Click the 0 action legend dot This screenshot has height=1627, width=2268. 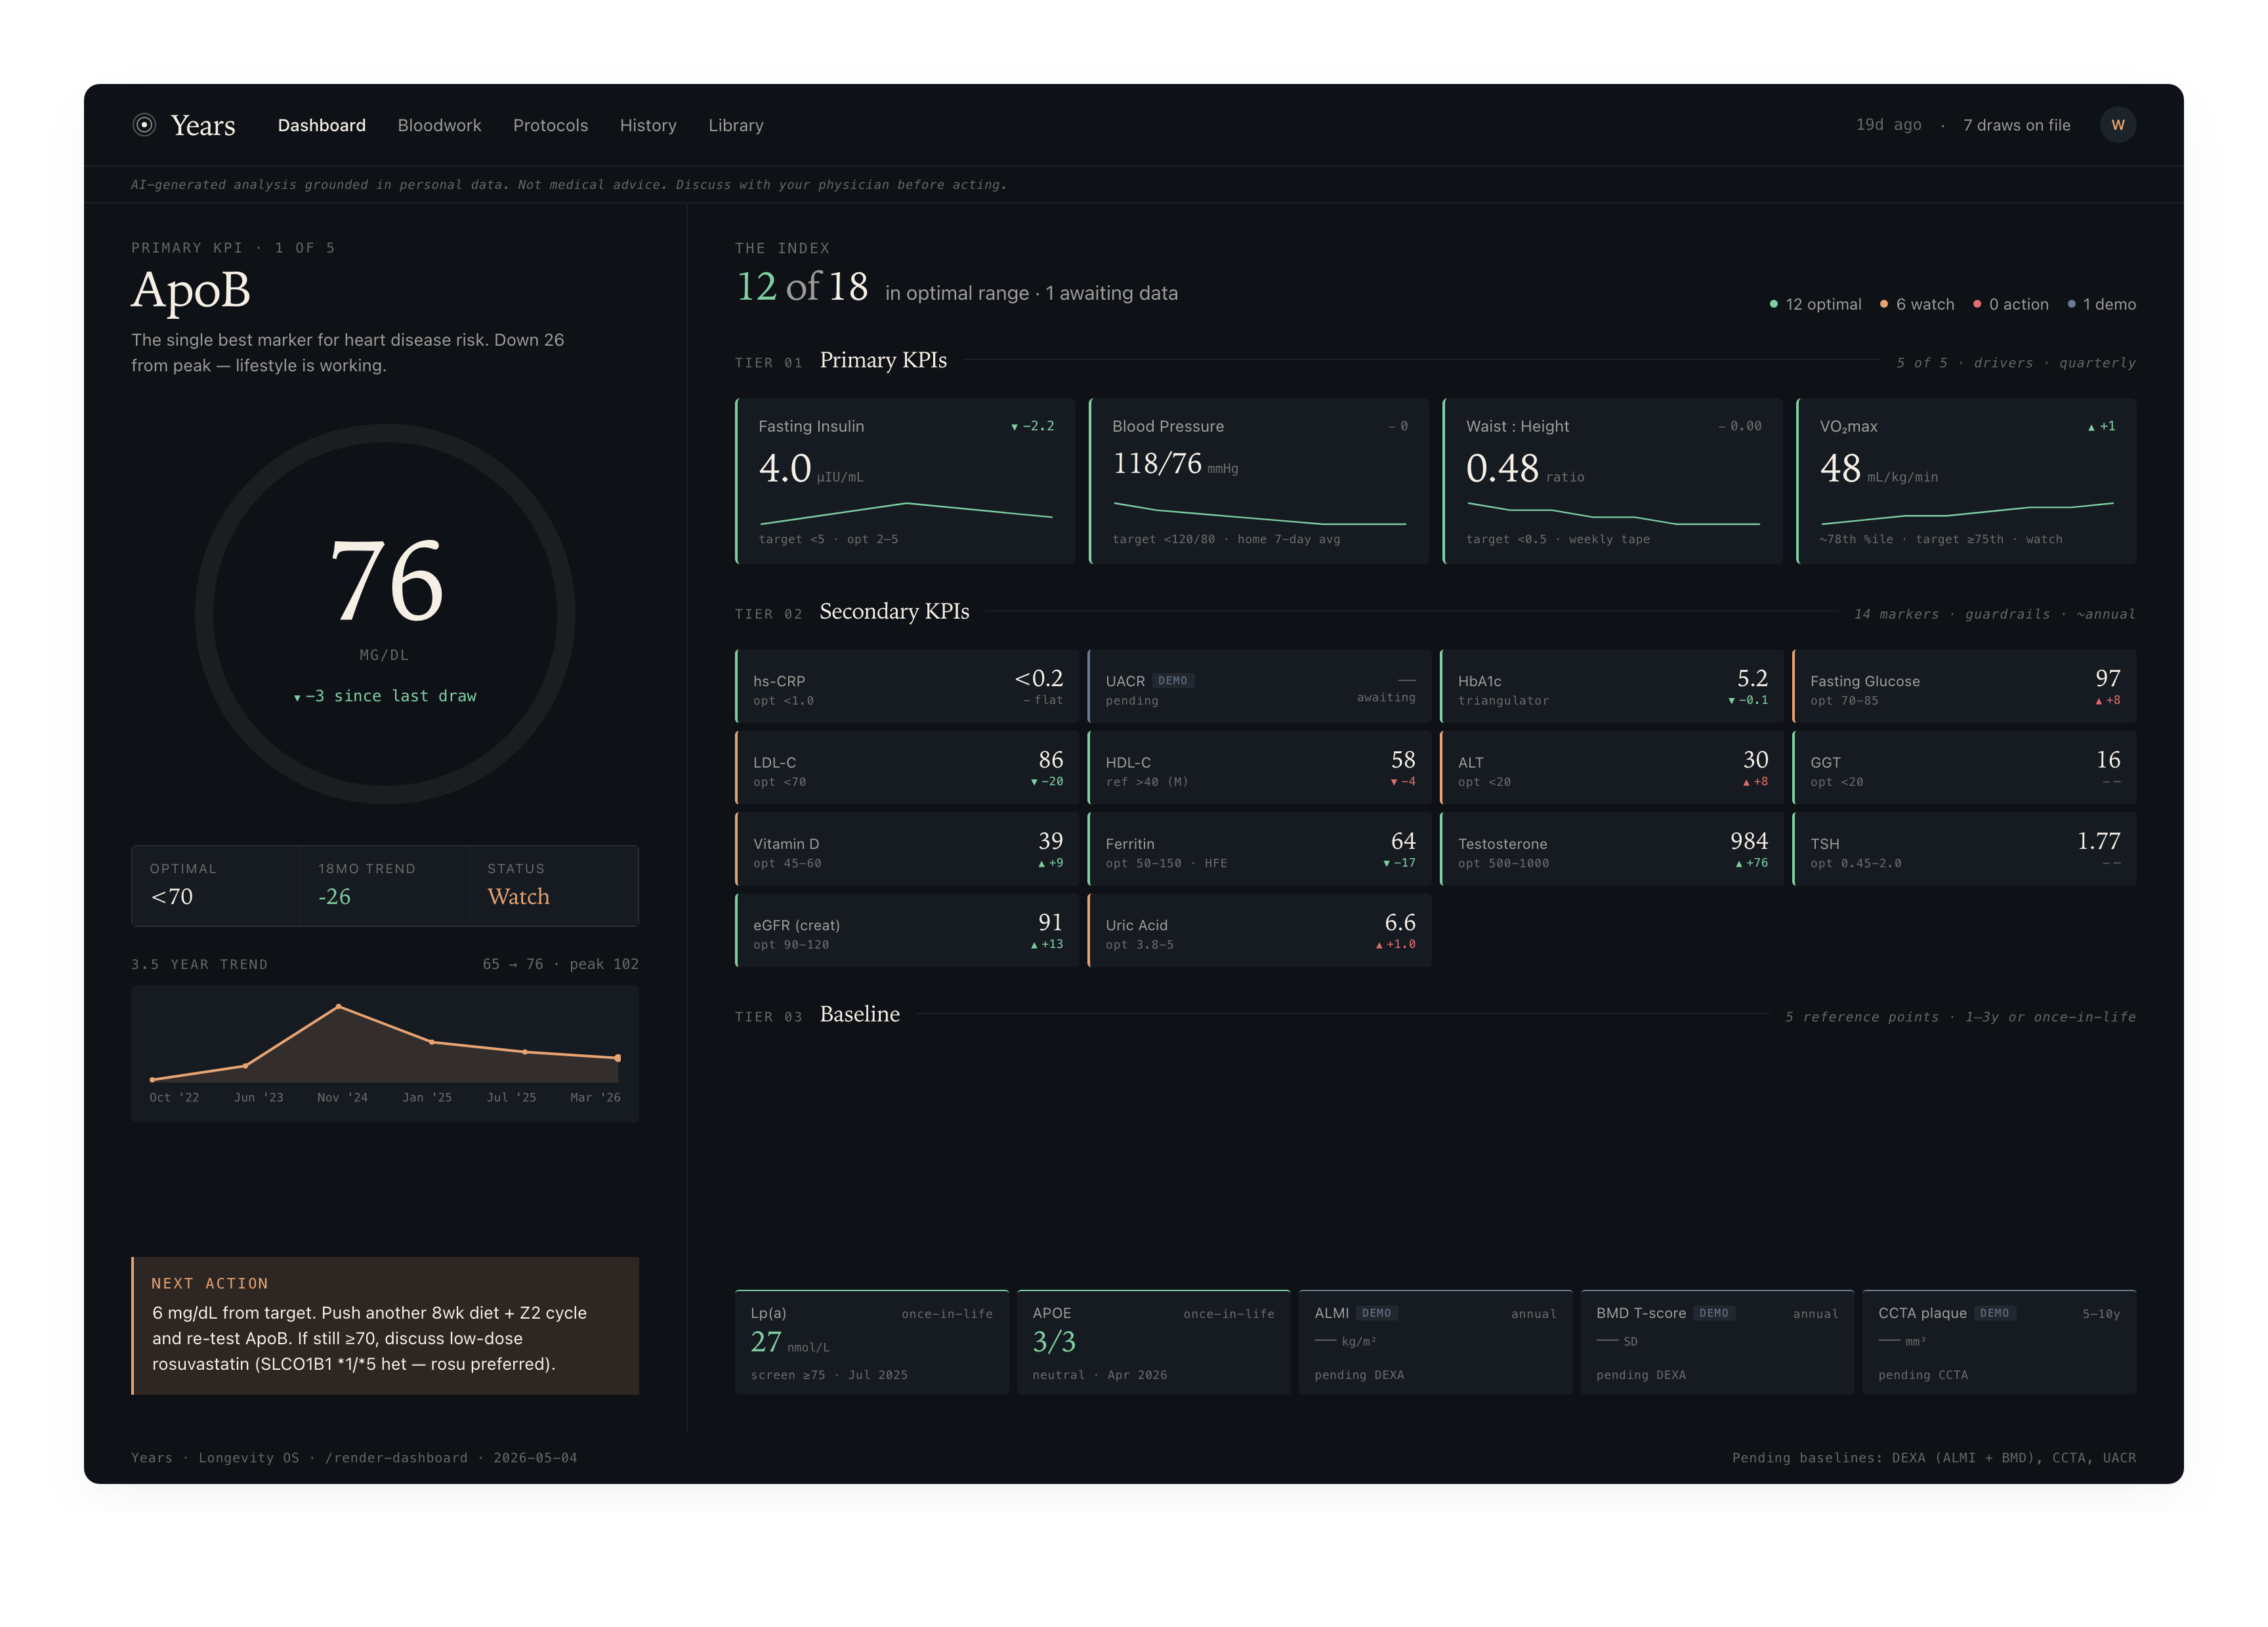click(1977, 304)
